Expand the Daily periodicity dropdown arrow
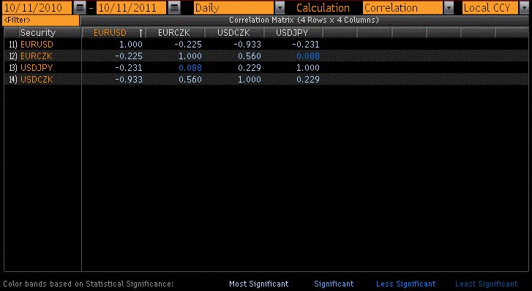532x291 pixels. tap(280, 7)
